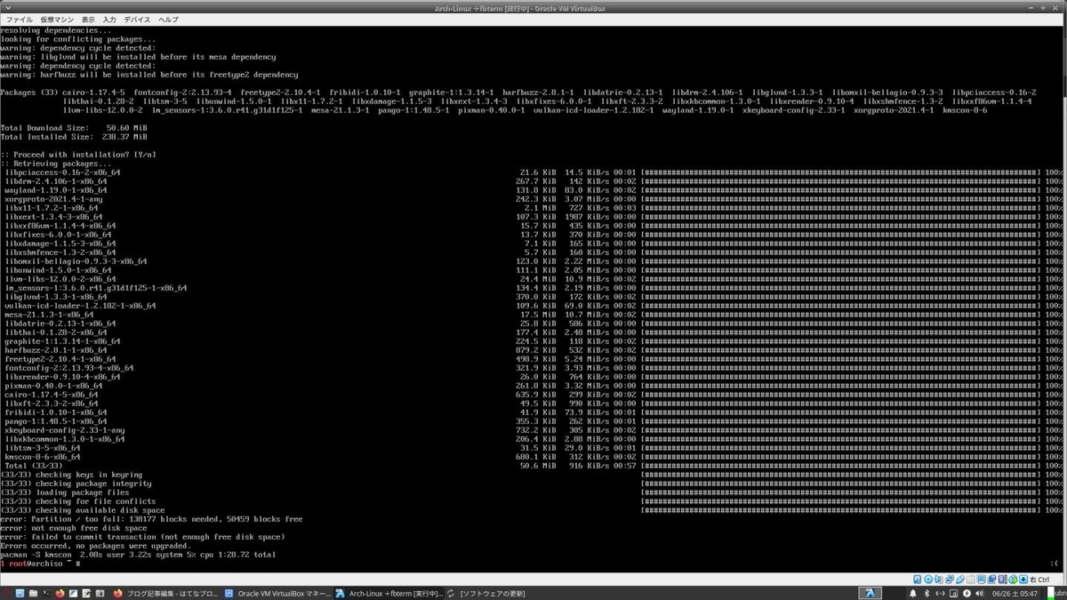Open the 表示 menu
The height and width of the screenshot is (600, 1067).
pos(88,19)
